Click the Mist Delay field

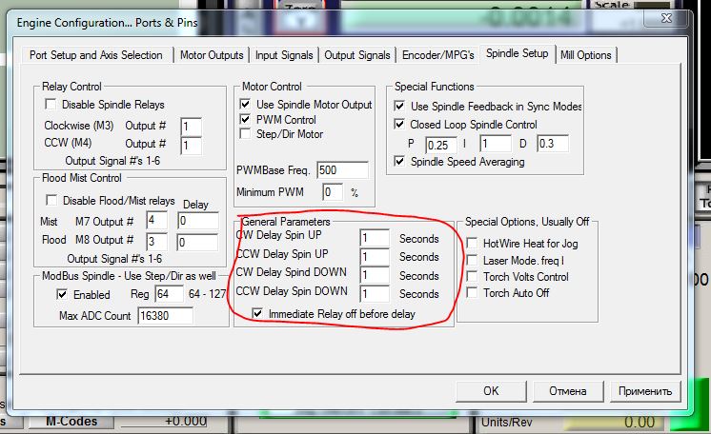click(x=197, y=221)
